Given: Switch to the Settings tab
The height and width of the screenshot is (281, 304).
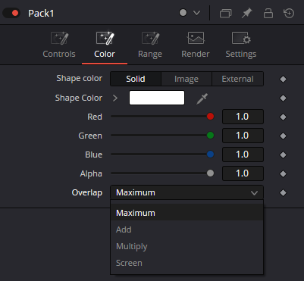Looking at the screenshot, I should [241, 45].
